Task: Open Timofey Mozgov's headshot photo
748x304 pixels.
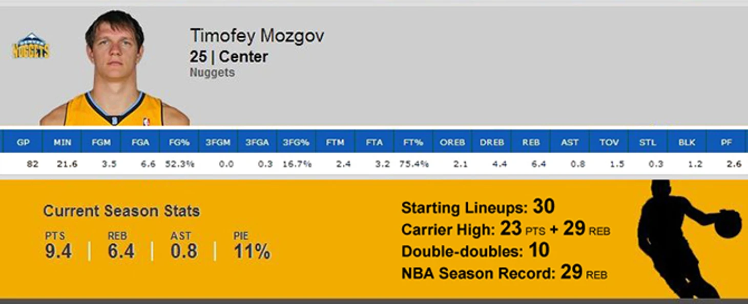Action: point(115,68)
